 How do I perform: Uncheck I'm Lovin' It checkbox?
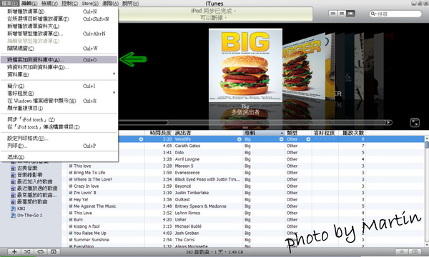[x=71, y=193]
